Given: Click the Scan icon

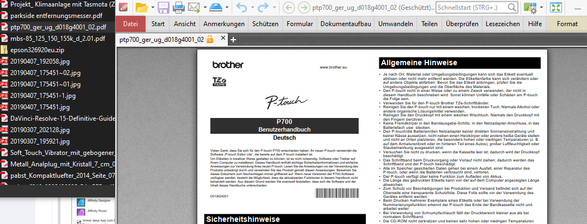Looking at the screenshot, I should click(216, 7).
